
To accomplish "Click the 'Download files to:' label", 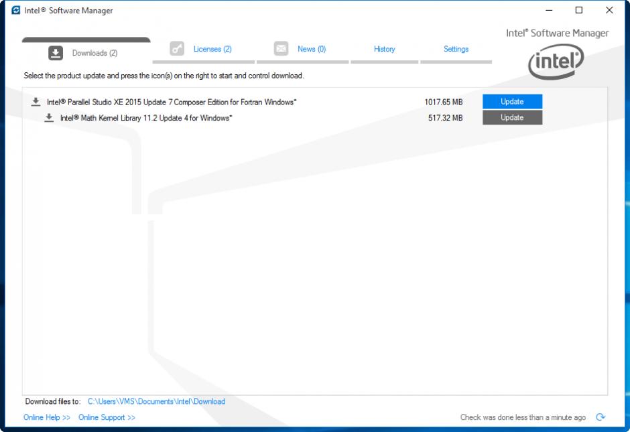I will [53, 401].
